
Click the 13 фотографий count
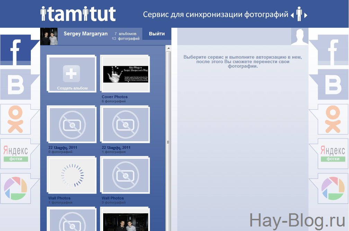[126, 38]
